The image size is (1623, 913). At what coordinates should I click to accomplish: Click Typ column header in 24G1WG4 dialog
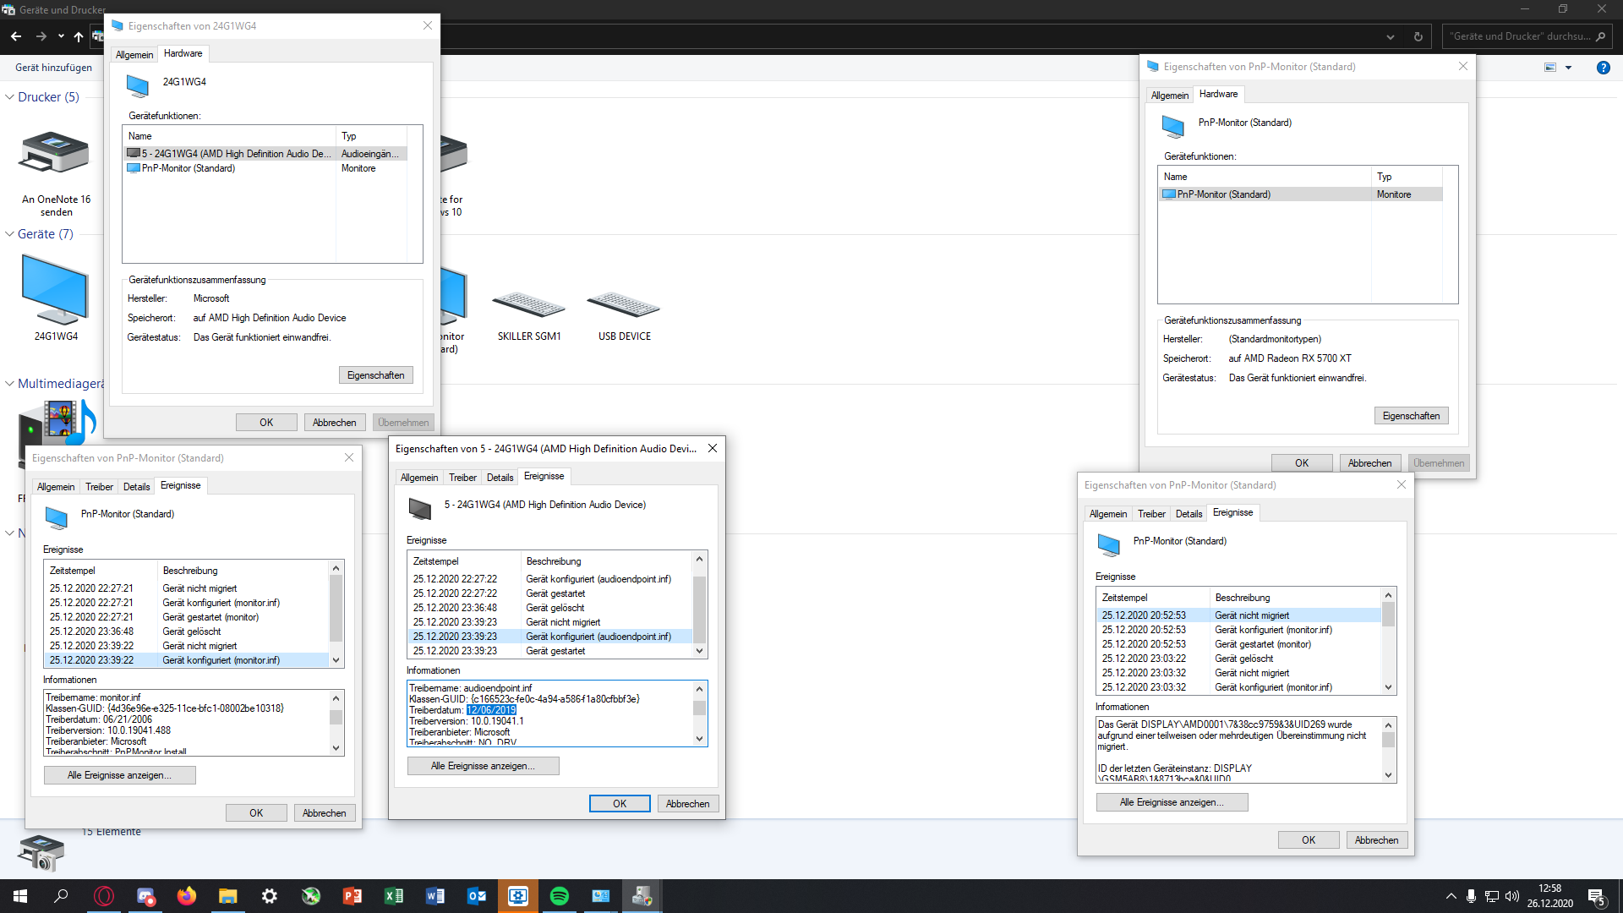click(371, 136)
